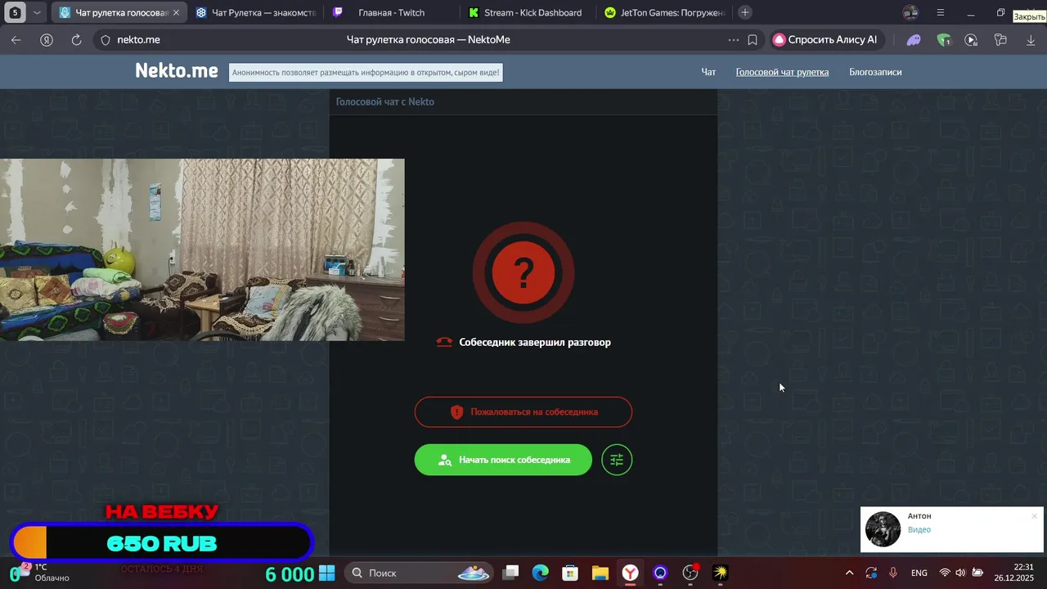Open Yandex home button in toolbar
Viewport: 1047px width, 589px height.
point(47,39)
